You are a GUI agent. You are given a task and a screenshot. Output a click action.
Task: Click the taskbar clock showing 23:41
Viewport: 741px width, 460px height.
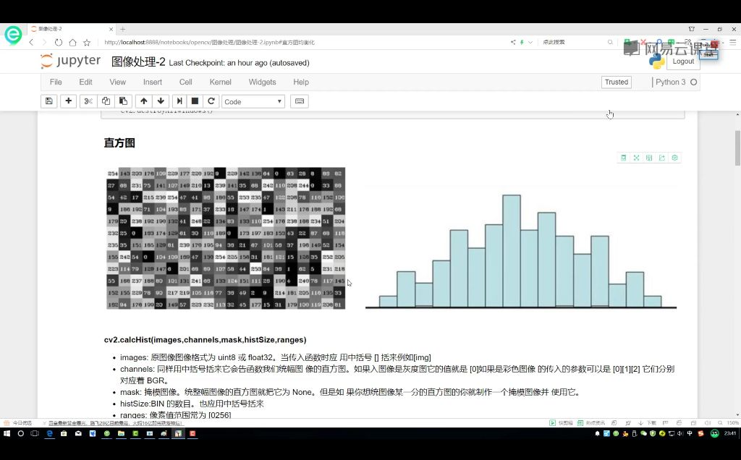tap(729, 433)
